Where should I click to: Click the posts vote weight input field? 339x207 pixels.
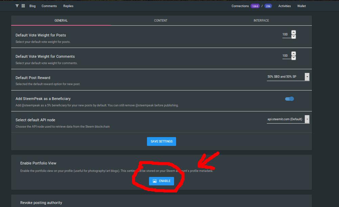[x=286, y=34]
